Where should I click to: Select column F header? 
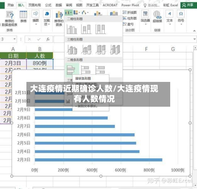click(146, 49)
